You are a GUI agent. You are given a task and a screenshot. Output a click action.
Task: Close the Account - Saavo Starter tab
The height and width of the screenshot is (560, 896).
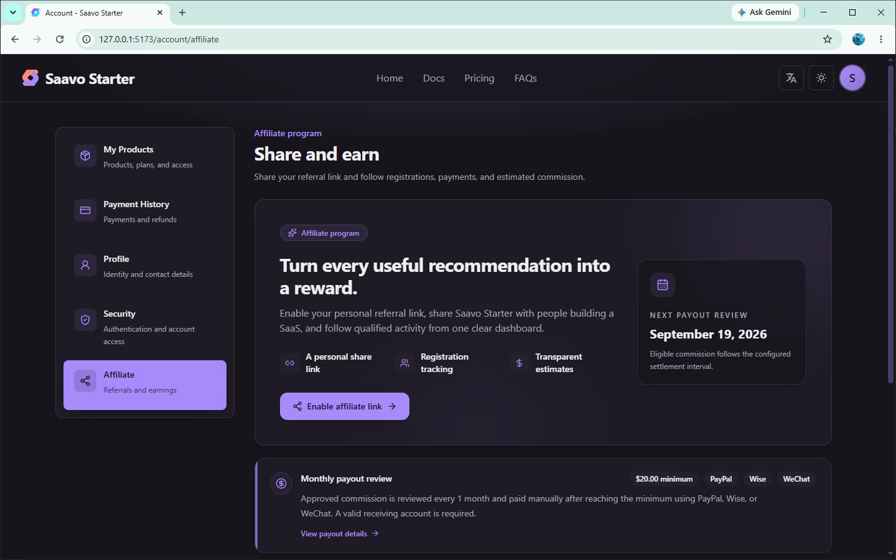pyautogui.click(x=160, y=12)
